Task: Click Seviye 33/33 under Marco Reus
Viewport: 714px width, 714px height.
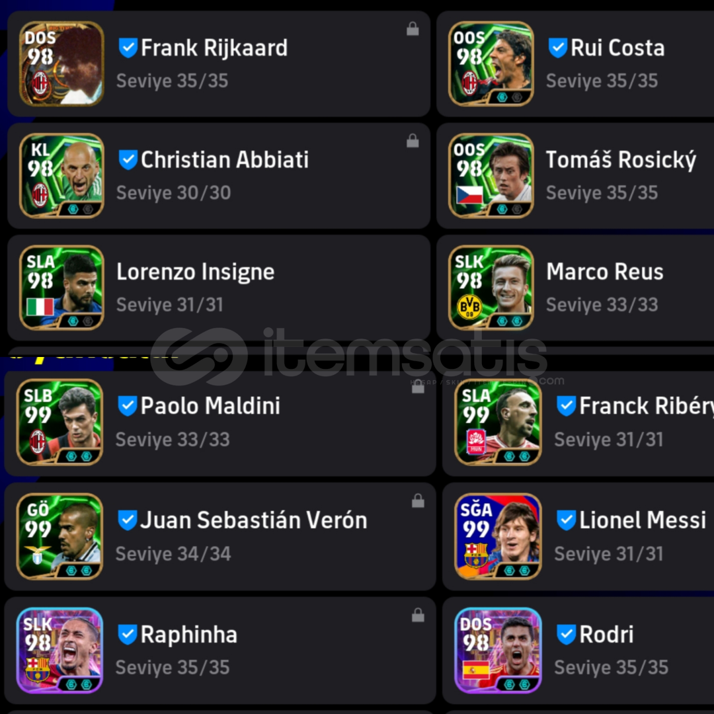Action: 602,305
